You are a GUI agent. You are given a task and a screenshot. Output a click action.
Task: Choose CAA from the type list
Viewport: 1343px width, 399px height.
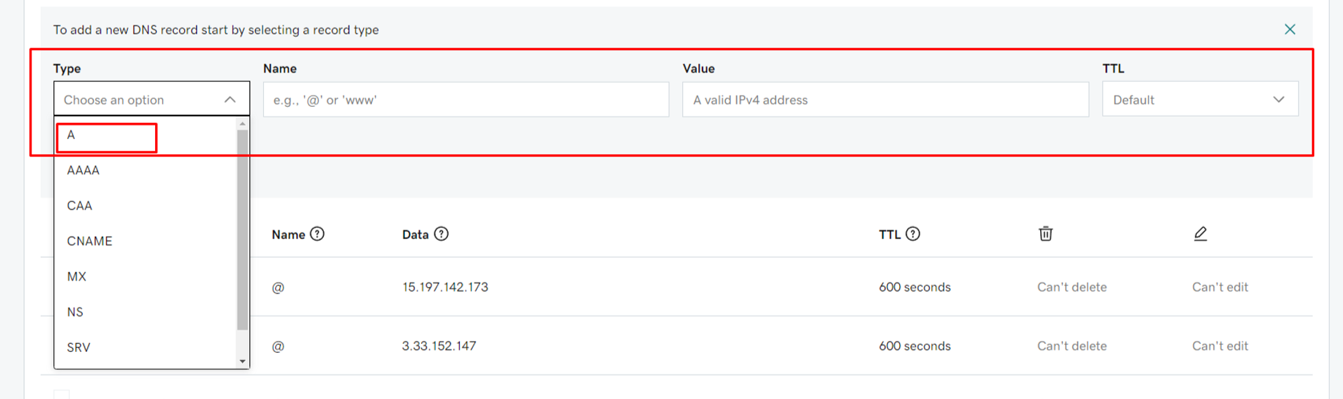click(146, 206)
